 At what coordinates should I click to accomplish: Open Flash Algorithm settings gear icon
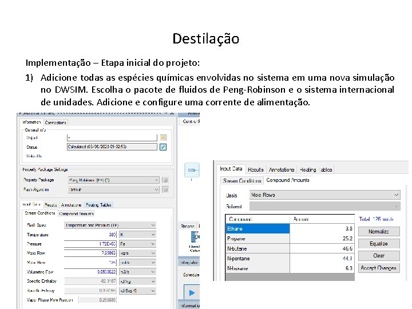pos(165,189)
